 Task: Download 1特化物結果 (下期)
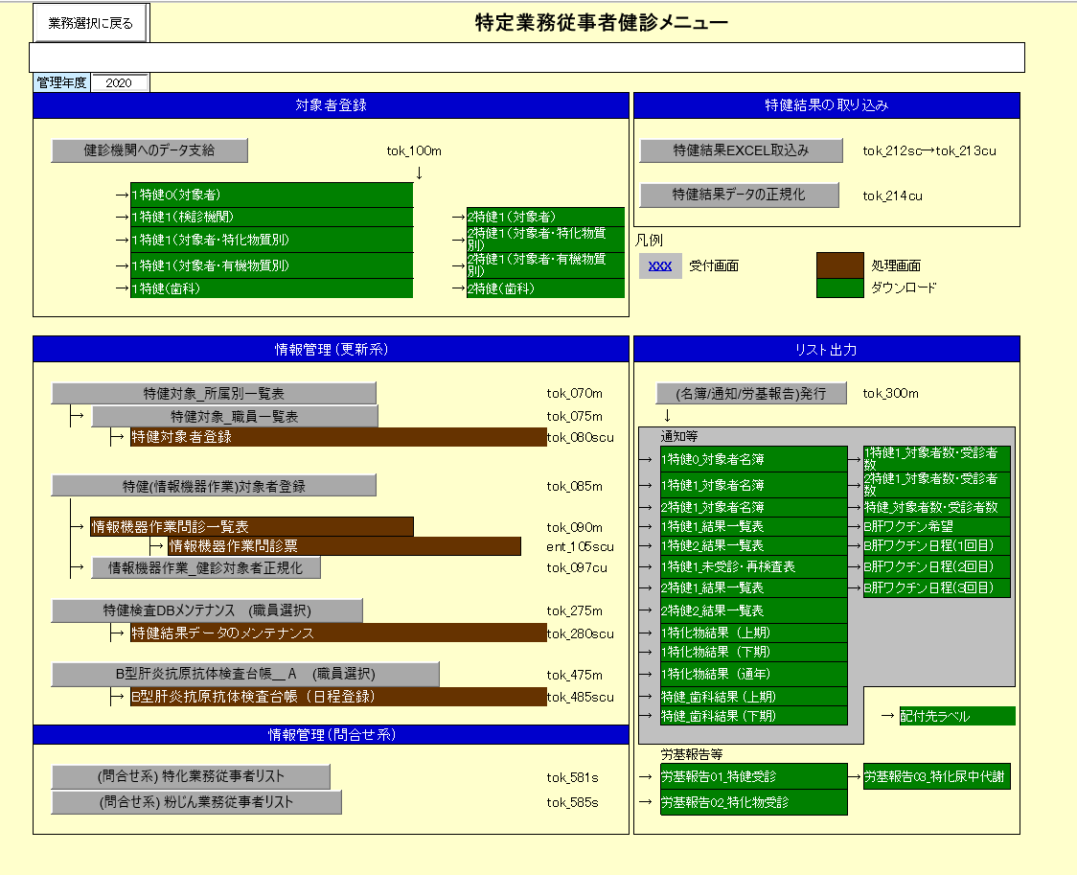coord(753,652)
